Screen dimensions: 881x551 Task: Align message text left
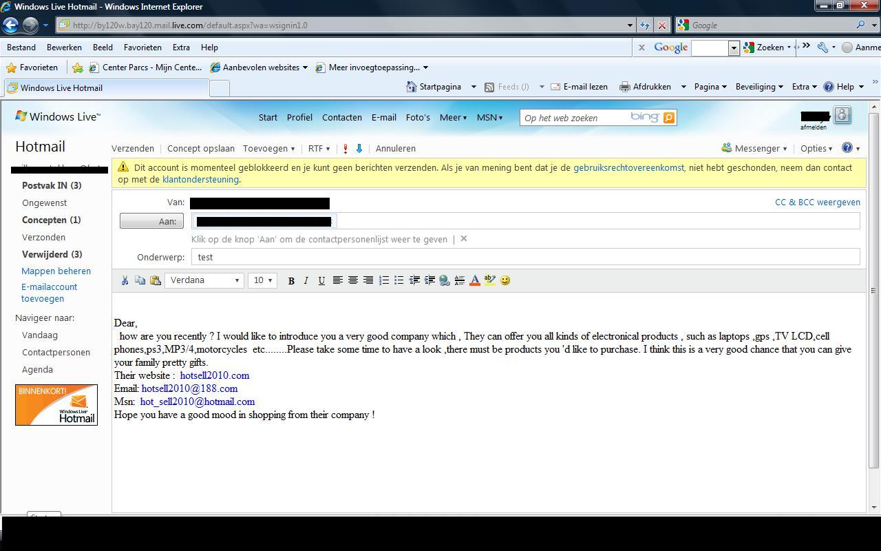pyautogui.click(x=338, y=280)
